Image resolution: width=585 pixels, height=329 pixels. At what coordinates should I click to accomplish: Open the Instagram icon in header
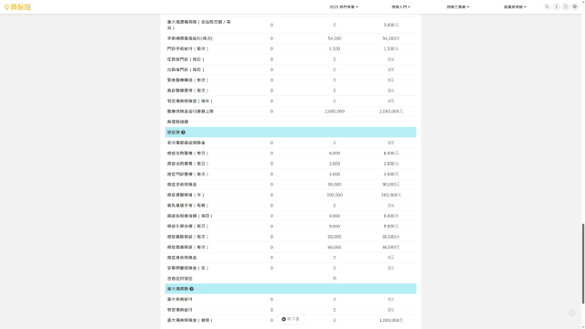coord(566,6)
